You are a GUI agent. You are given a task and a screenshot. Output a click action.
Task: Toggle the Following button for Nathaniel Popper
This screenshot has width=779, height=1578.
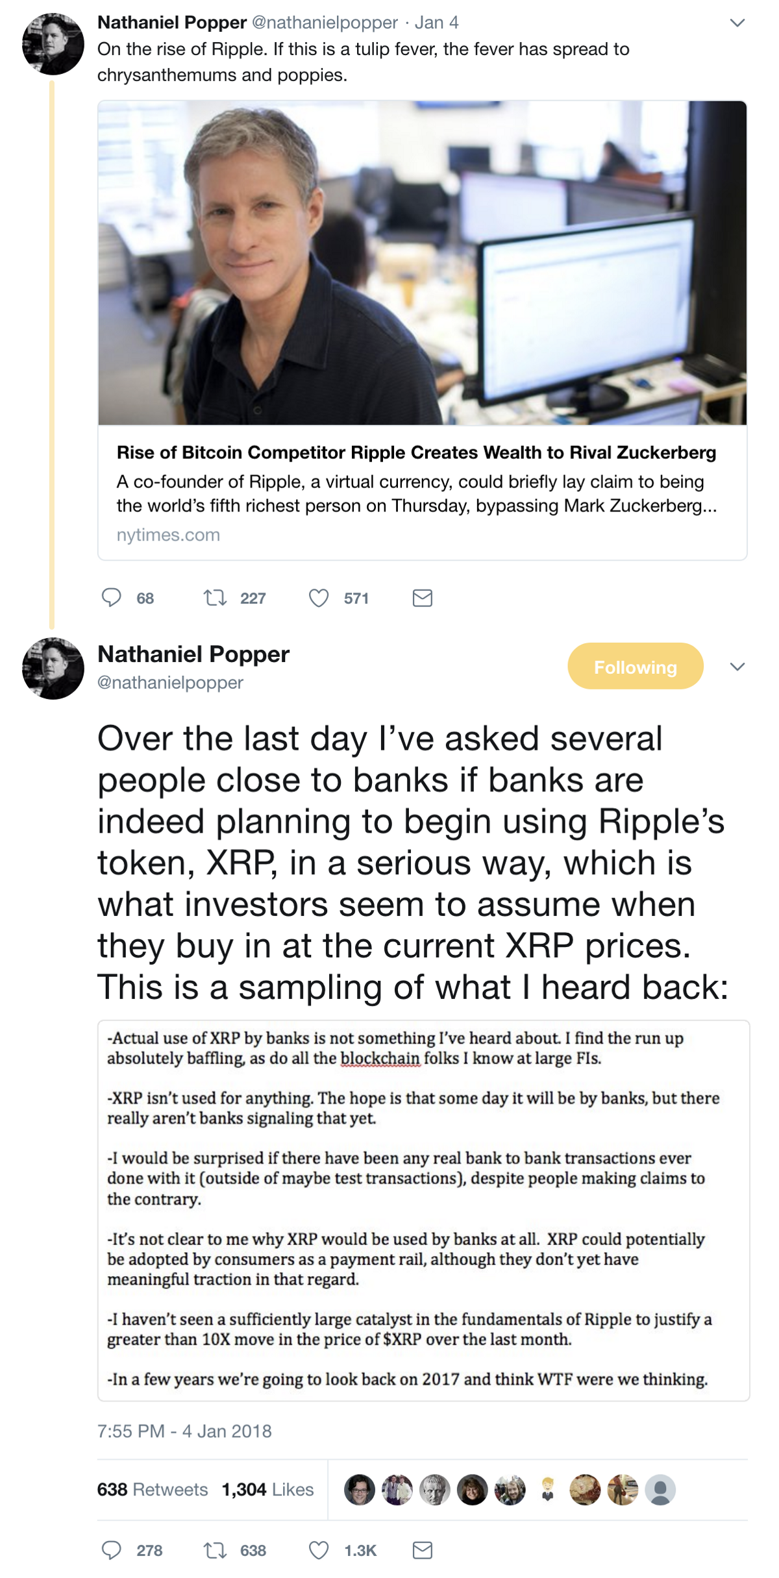[635, 666]
